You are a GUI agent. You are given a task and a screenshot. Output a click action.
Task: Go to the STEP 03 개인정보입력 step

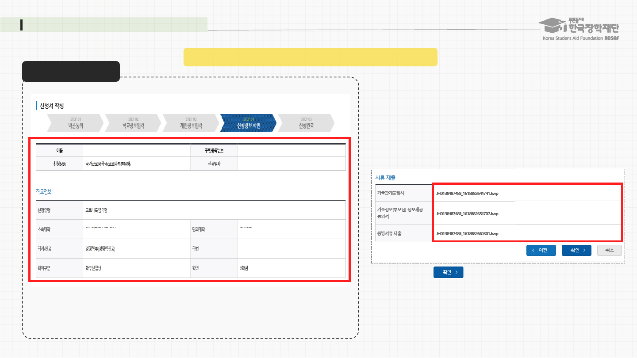(x=191, y=123)
